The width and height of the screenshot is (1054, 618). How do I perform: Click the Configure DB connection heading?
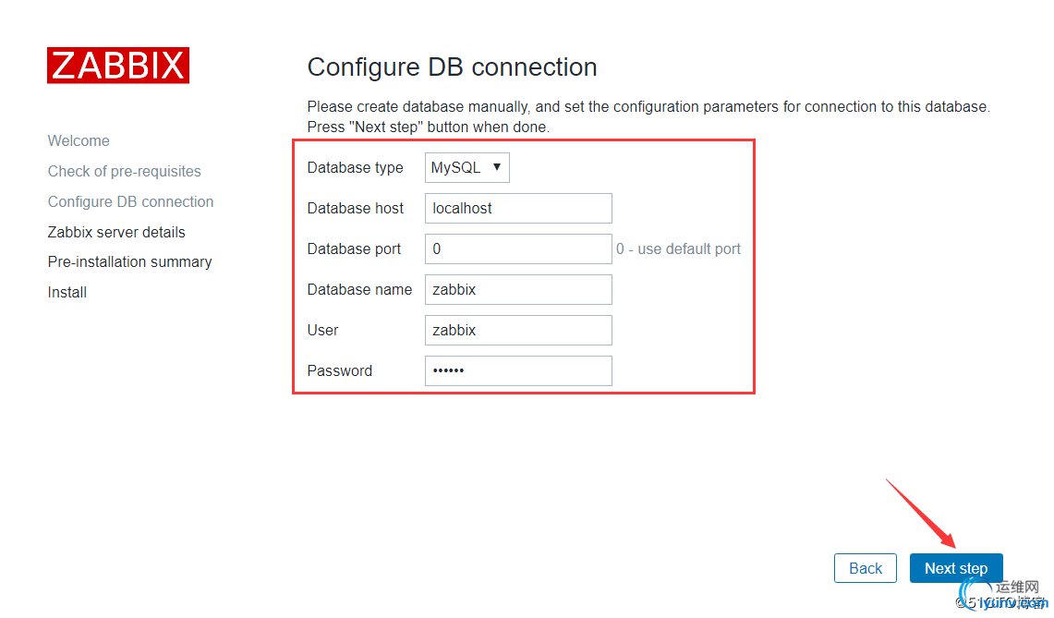[452, 67]
